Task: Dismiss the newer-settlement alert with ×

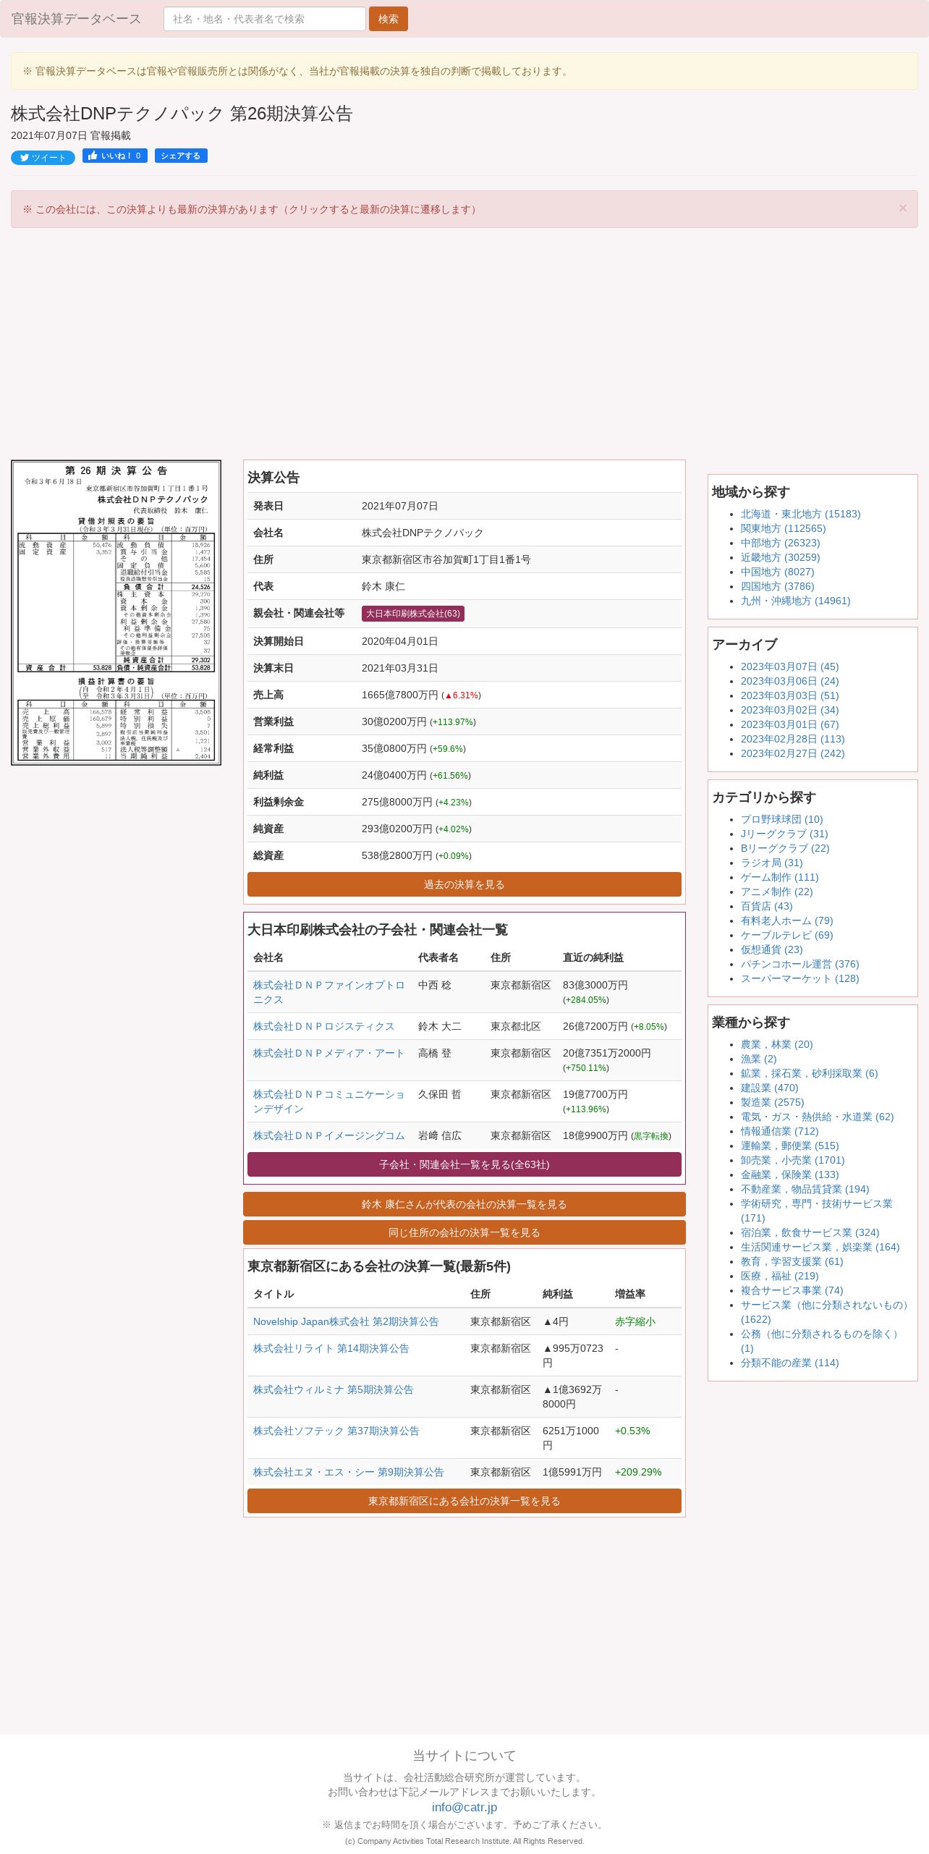Action: 903,208
